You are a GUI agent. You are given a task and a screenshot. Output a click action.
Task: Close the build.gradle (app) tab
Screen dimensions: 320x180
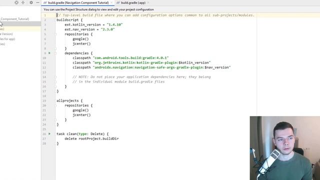148,3
